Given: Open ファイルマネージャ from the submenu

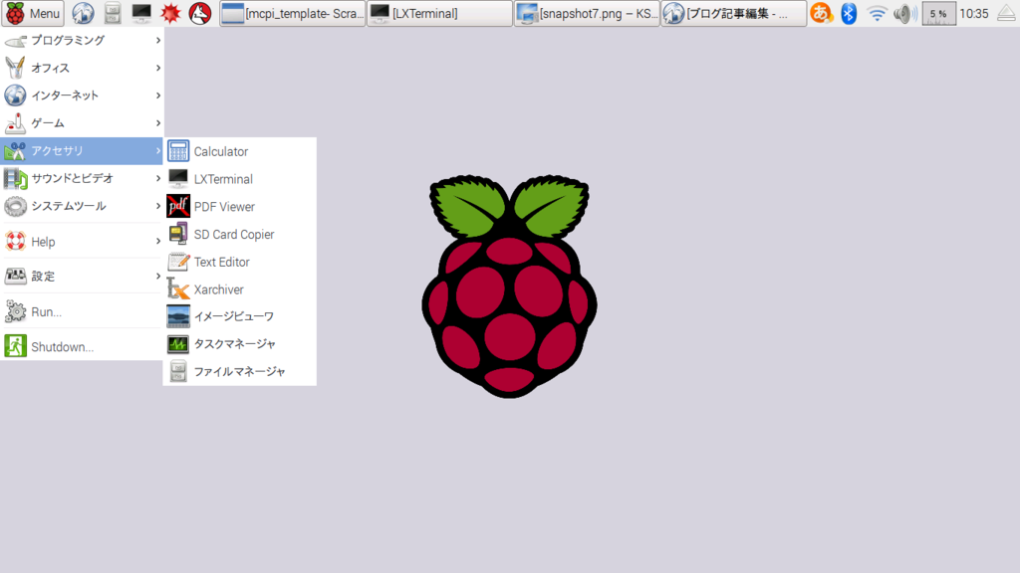Looking at the screenshot, I should click(x=239, y=372).
